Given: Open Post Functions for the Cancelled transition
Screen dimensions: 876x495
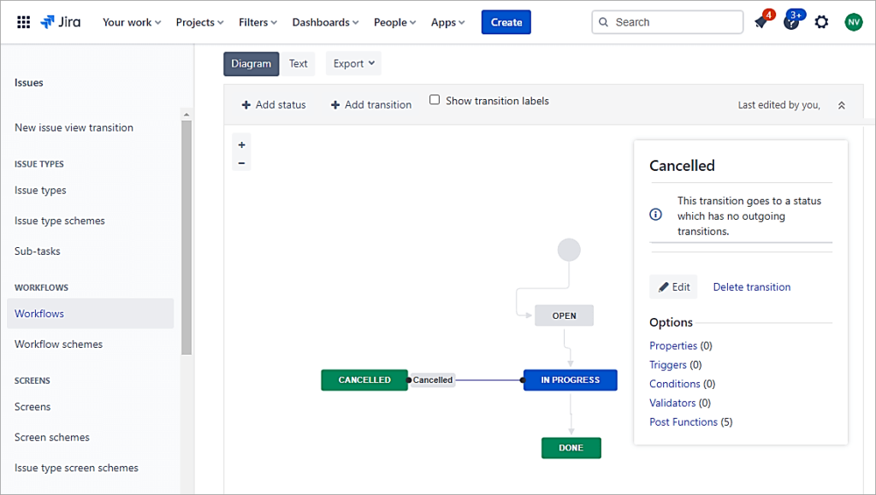Looking at the screenshot, I should click(x=683, y=421).
